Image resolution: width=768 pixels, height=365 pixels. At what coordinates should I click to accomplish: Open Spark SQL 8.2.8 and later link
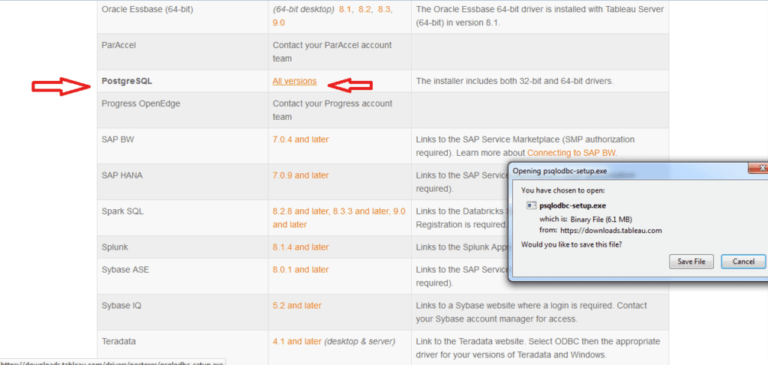[301, 211]
